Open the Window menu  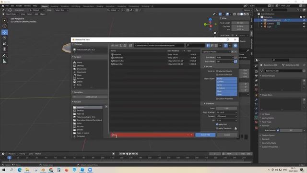27,6
